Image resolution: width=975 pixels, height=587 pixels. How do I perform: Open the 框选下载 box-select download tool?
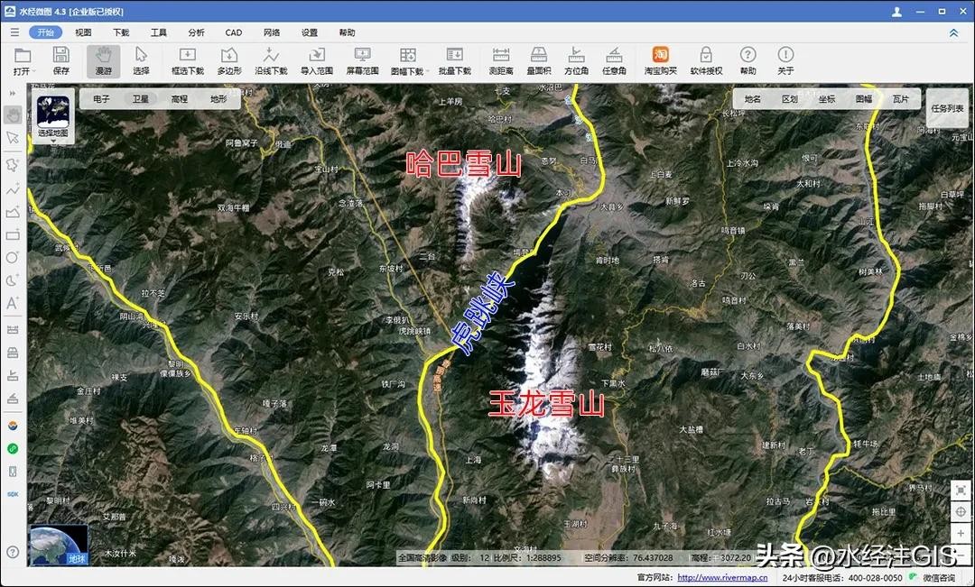point(187,60)
